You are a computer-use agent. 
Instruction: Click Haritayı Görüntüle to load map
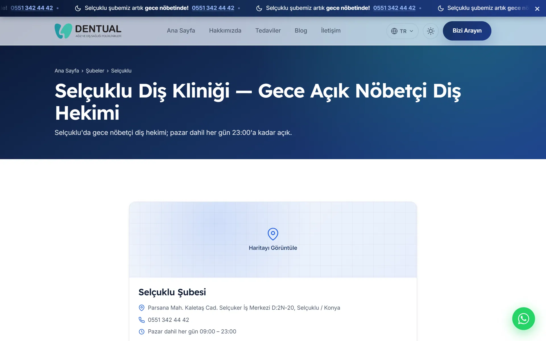pos(273,248)
